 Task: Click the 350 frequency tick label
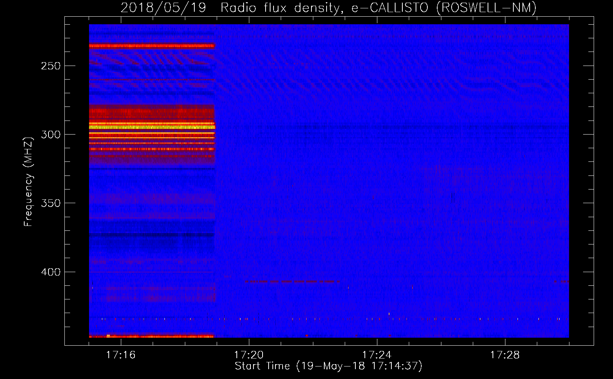point(51,203)
